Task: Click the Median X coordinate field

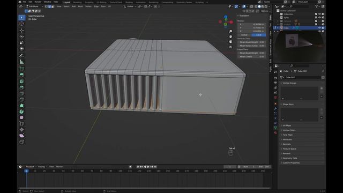Action: pyautogui.click(x=252, y=24)
